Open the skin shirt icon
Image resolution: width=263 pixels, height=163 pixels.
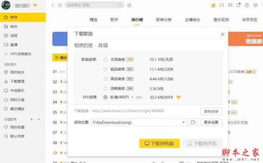238,5
